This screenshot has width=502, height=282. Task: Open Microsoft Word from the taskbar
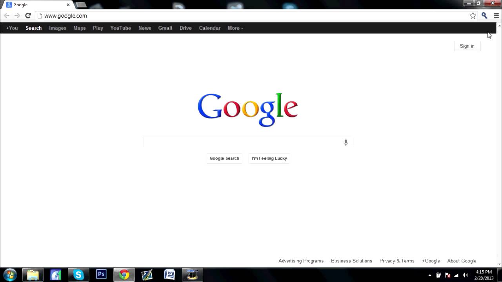tap(169, 275)
